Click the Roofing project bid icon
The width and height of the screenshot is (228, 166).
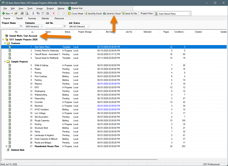[x=10, y=124]
